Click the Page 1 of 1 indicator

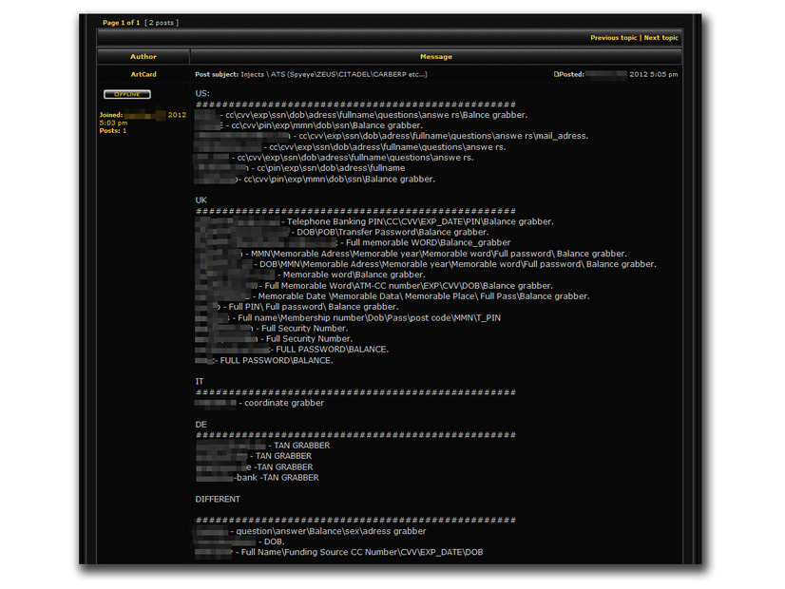[x=121, y=22]
